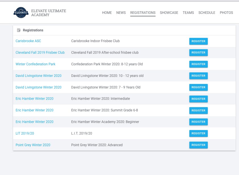Follow the Winter Confederation Park link
The image size is (239, 175).
point(35,64)
